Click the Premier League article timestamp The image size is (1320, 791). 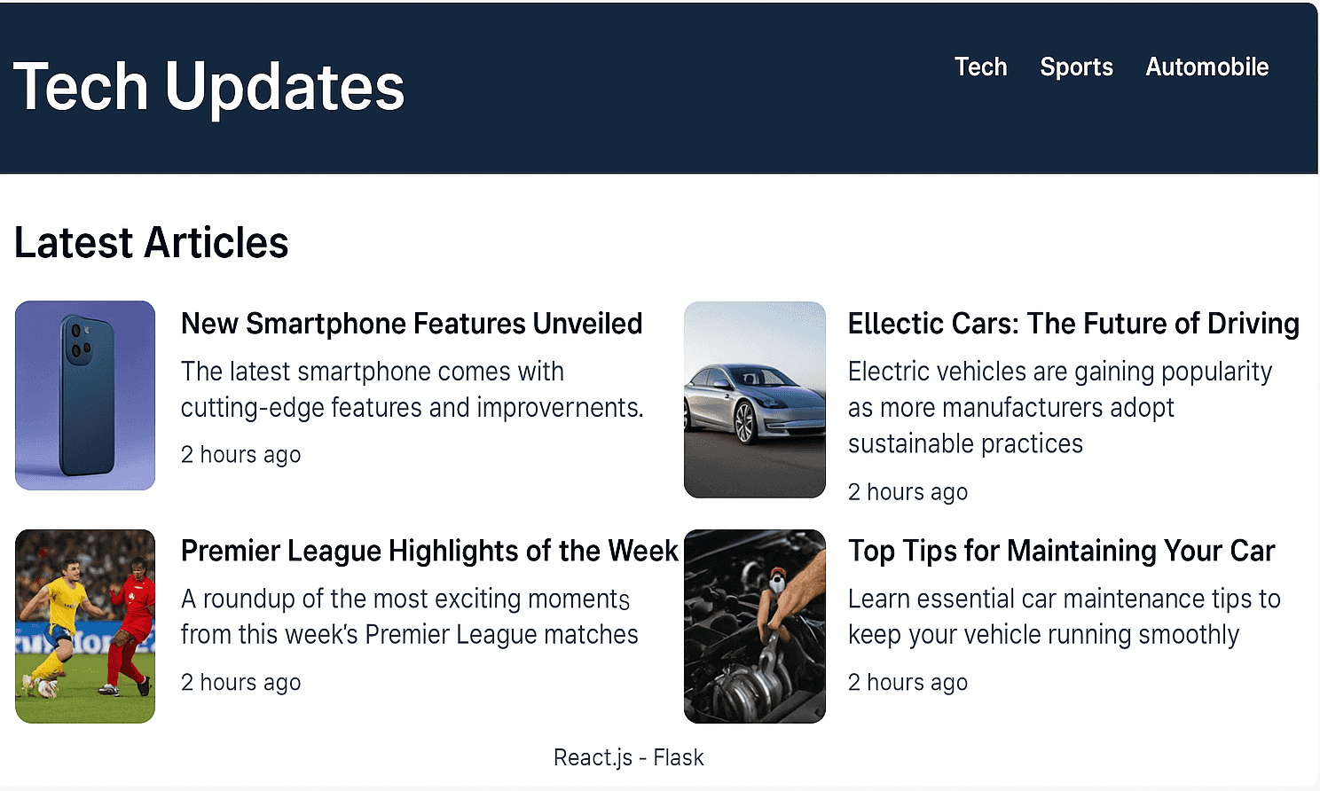[x=240, y=682]
